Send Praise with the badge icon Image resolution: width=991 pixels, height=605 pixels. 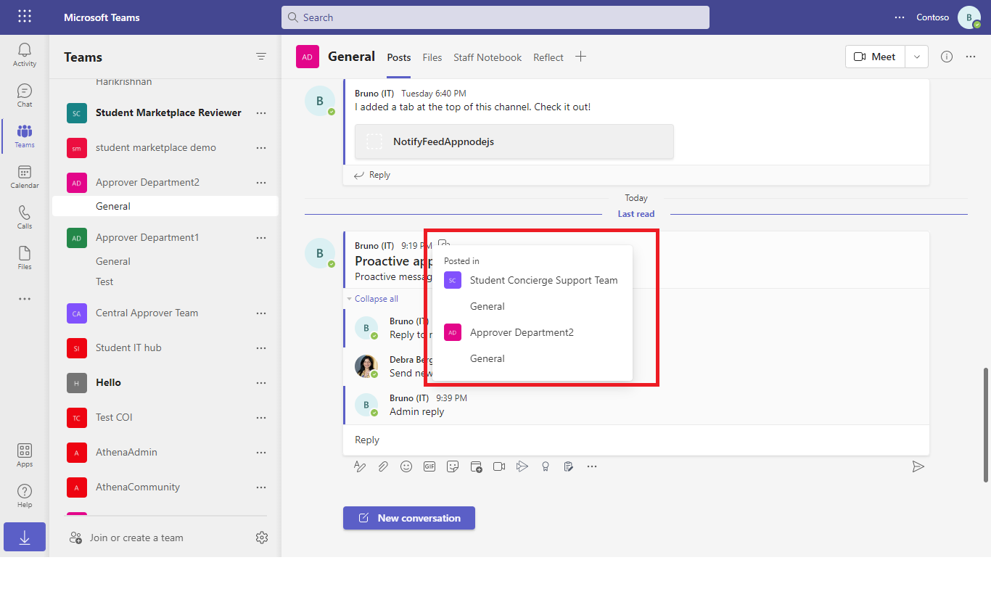point(546,466)
